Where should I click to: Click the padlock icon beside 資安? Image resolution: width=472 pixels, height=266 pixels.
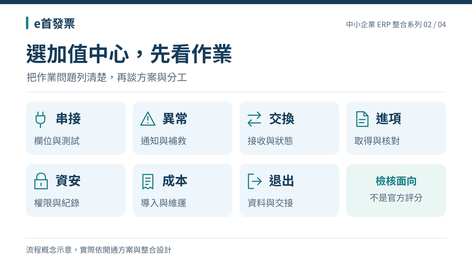pyautogui.click(x=41, y=181)
